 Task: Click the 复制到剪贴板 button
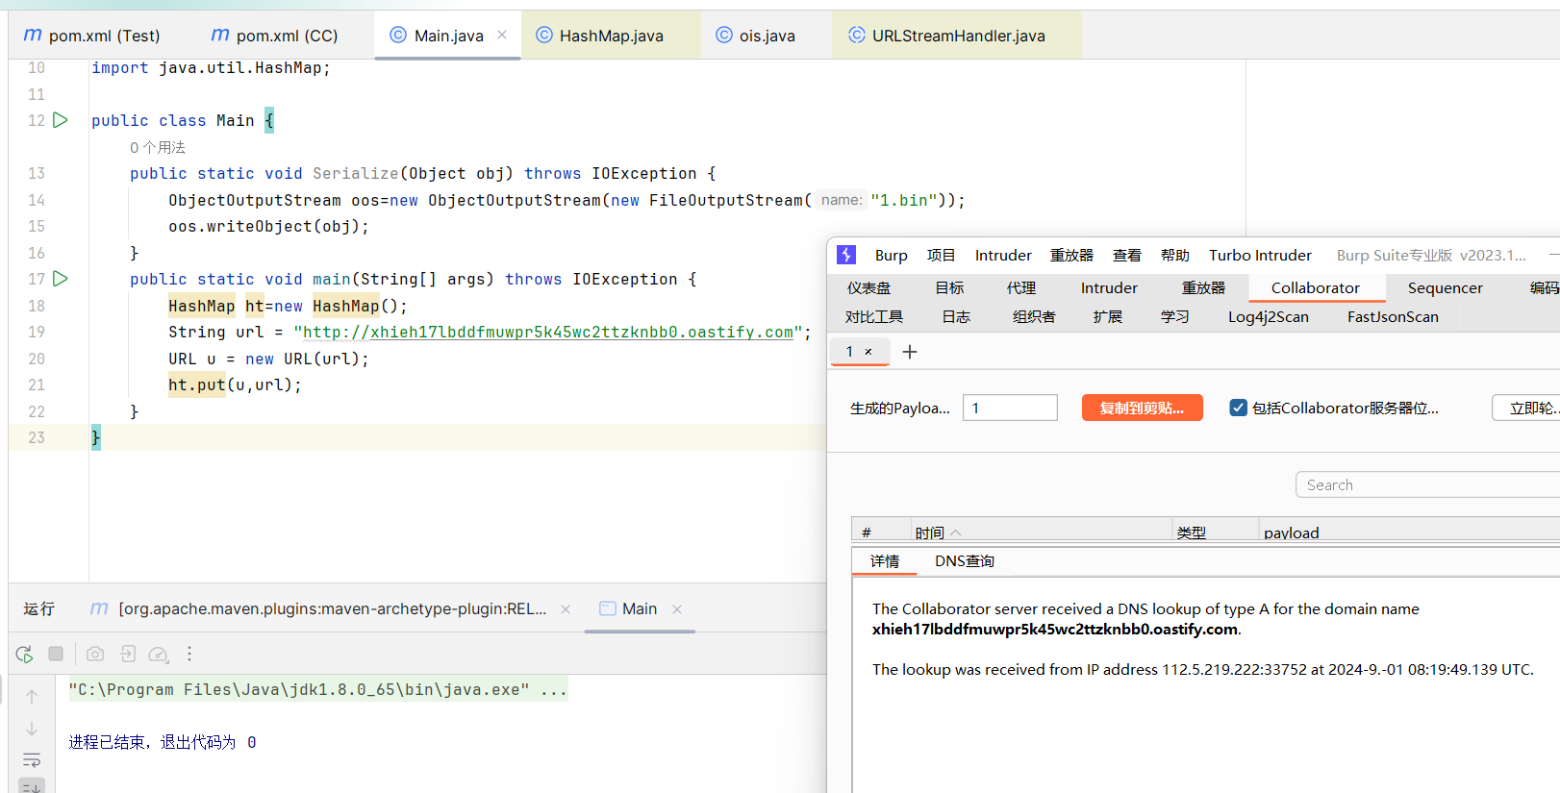(1142, 408)
